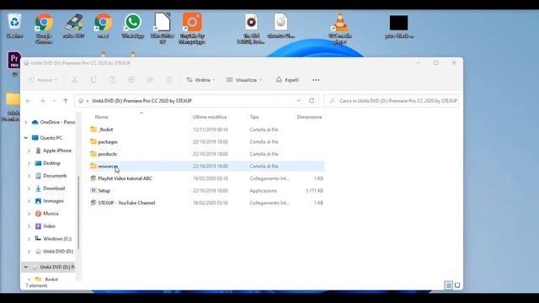Select Download in the navigation pane
This screenshot has height=303, width=539.
point(54,189)
